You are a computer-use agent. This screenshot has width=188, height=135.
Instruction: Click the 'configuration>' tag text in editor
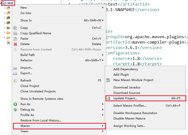point(123,53)
